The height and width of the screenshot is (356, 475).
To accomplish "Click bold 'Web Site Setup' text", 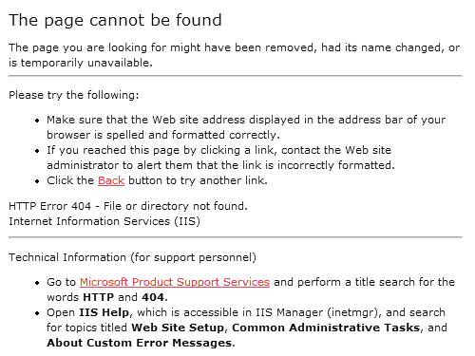I will [178, 328].
